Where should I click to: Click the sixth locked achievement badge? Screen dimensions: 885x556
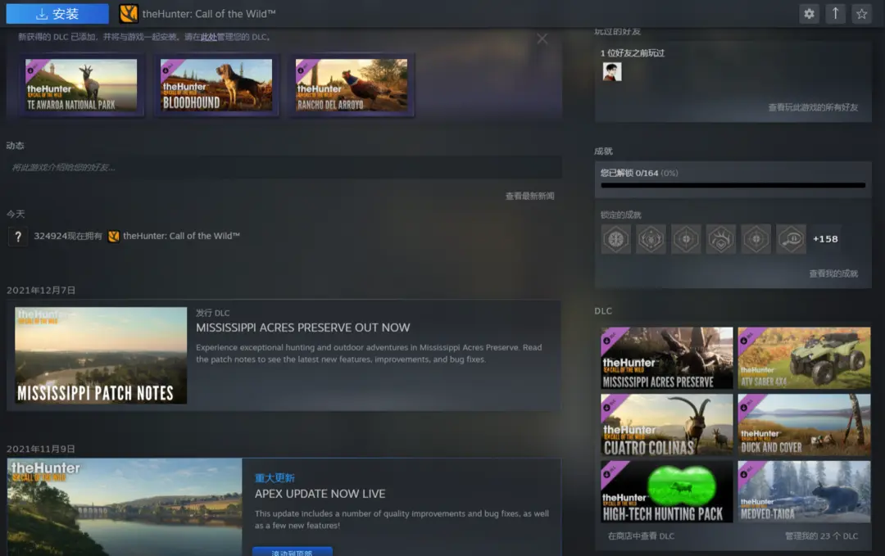[791, 239]
